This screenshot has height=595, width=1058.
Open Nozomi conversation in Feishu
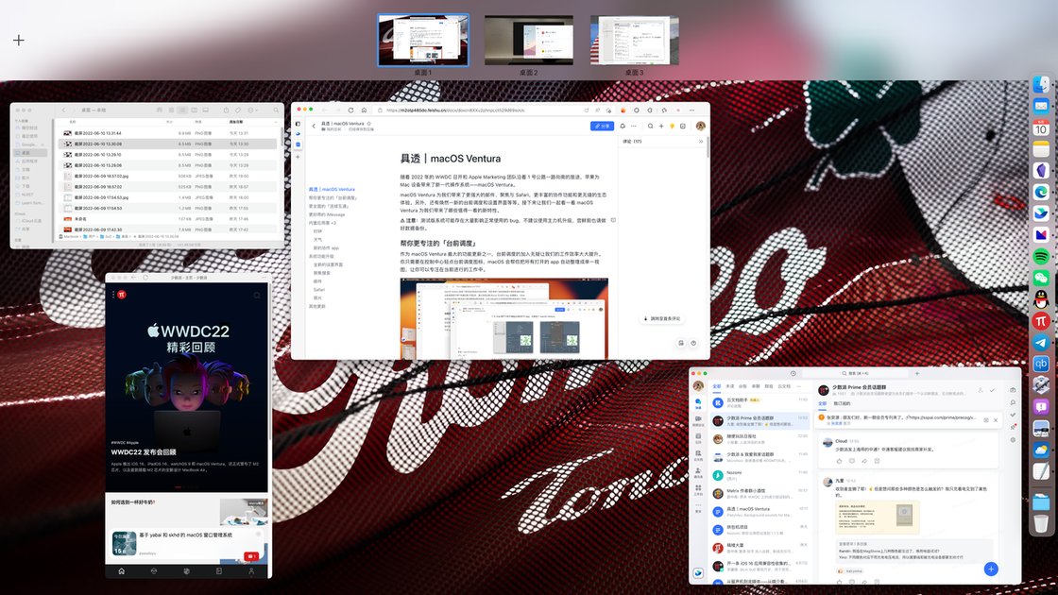(760, 476)
